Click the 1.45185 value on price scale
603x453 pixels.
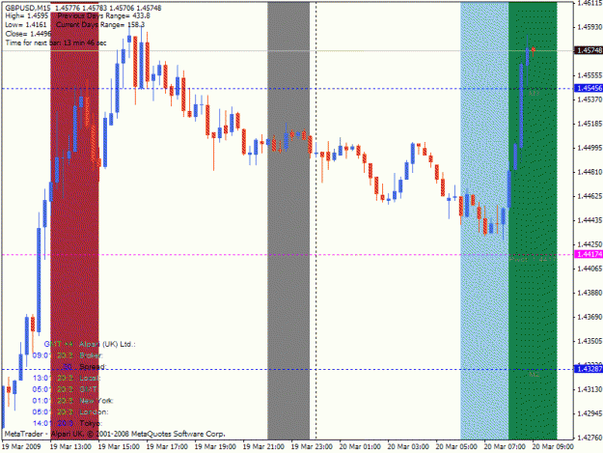589,124
